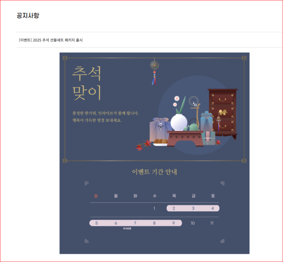Click the plate of yakgwa cookies

[x=161, y=142]
